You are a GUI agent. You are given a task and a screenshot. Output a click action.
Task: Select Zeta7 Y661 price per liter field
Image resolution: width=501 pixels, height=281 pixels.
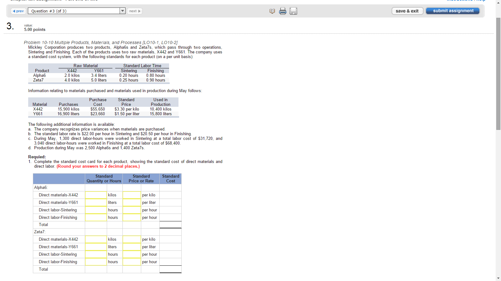click(x=132, y=247)
